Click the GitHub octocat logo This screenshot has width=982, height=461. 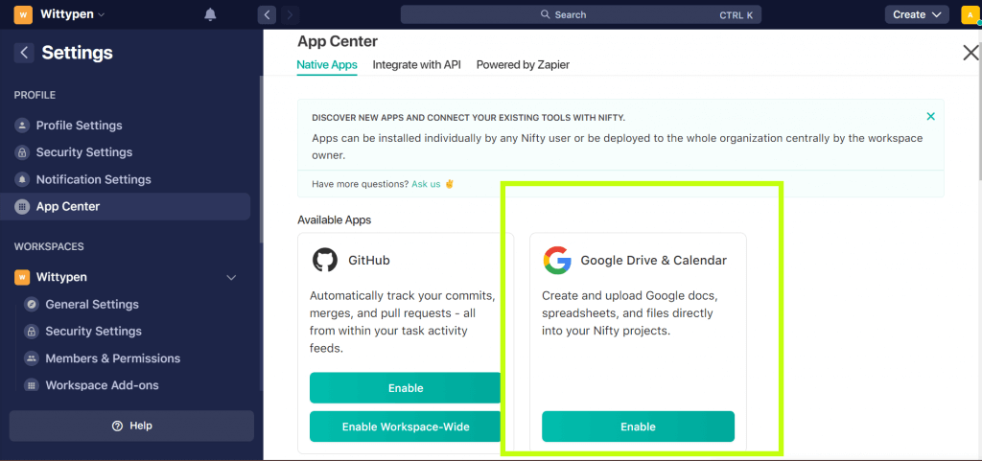tap(324, 260)
